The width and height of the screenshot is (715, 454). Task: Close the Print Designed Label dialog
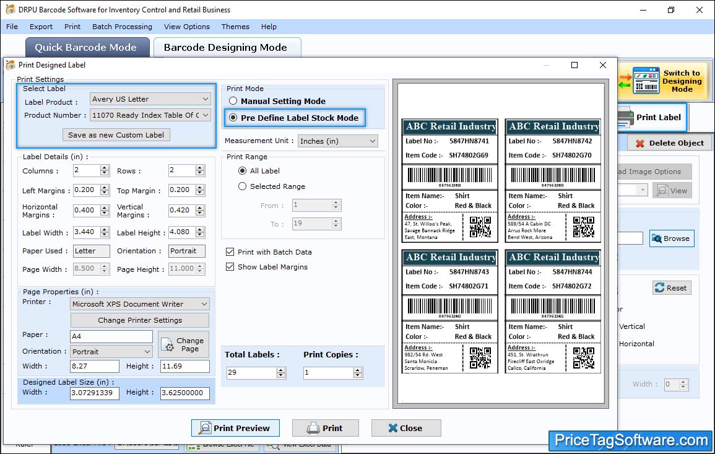point(603,65)
